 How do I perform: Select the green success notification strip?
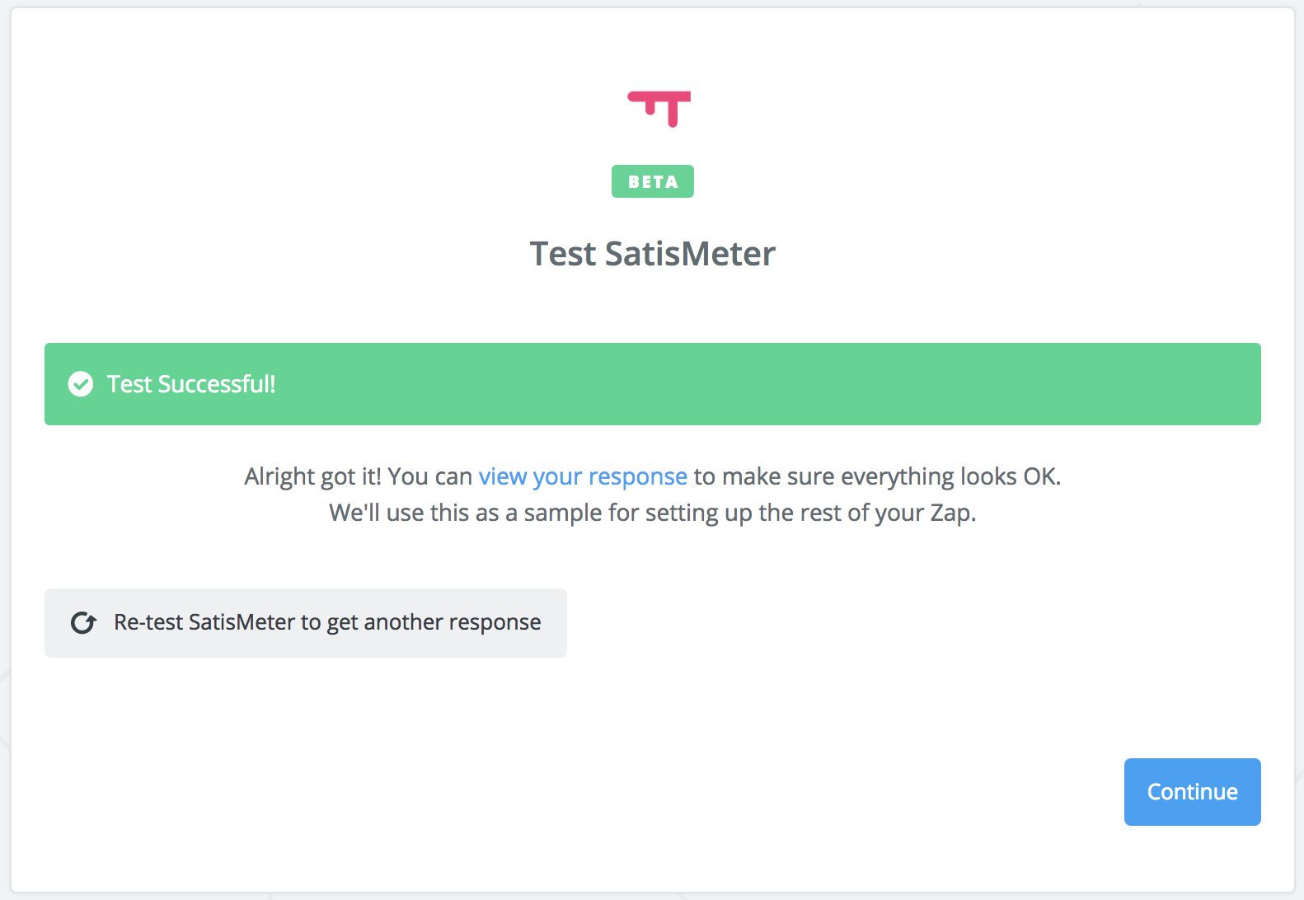tap(652, 384)
